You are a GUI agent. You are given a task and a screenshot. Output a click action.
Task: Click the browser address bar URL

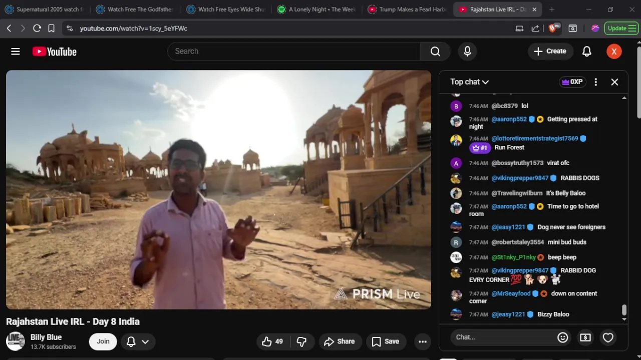tap(133, 28)
